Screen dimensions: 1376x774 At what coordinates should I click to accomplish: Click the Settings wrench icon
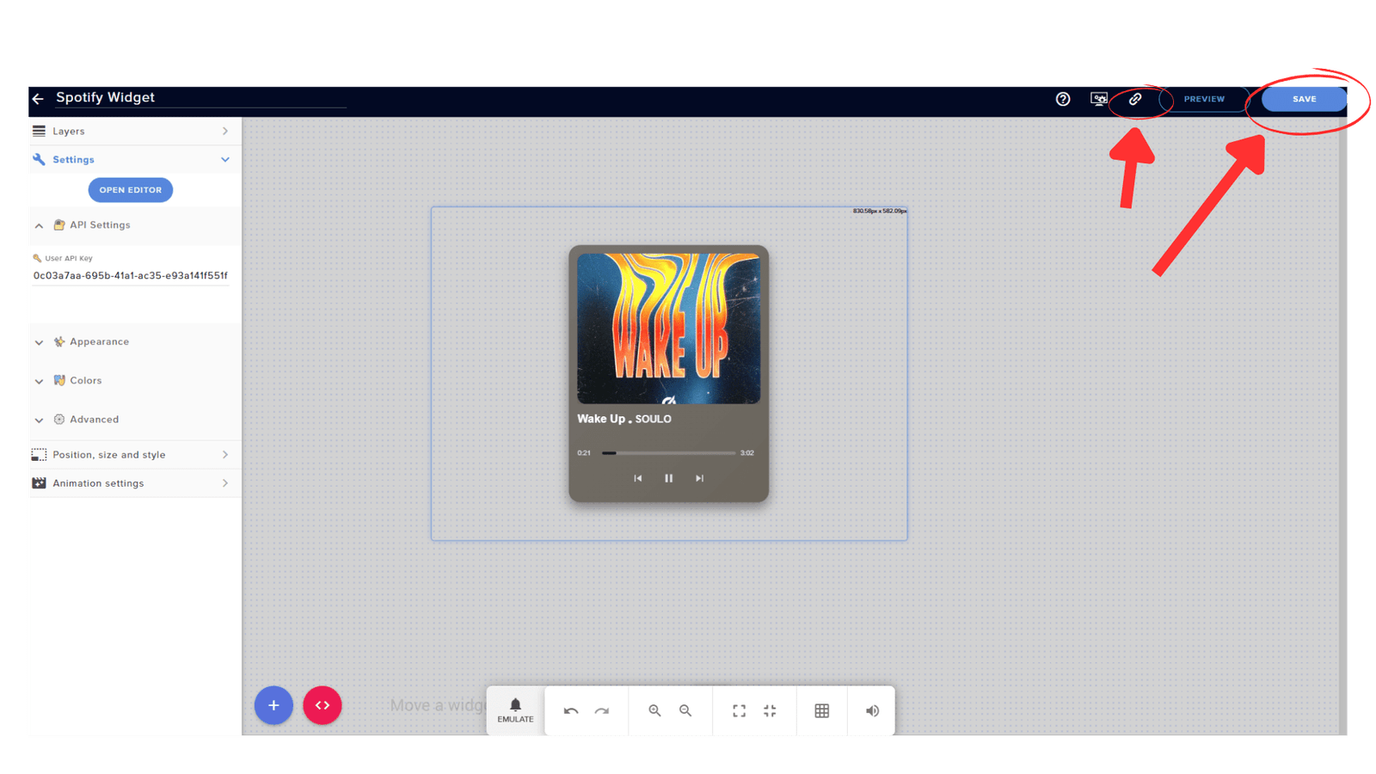[x=39, y=160]
